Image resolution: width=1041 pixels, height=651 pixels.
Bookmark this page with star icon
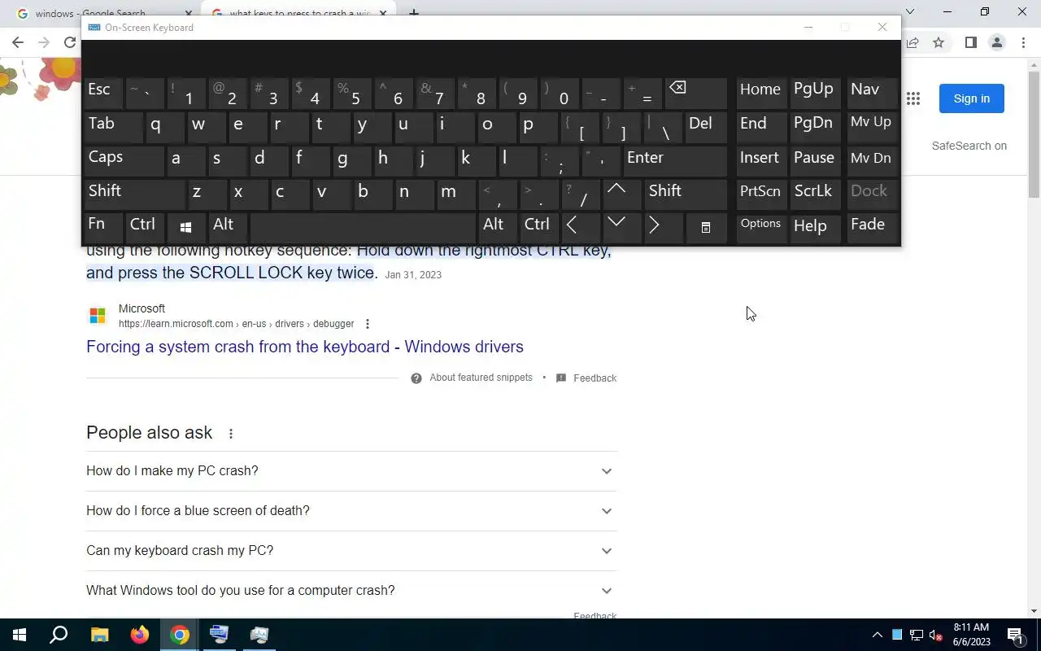939,42
